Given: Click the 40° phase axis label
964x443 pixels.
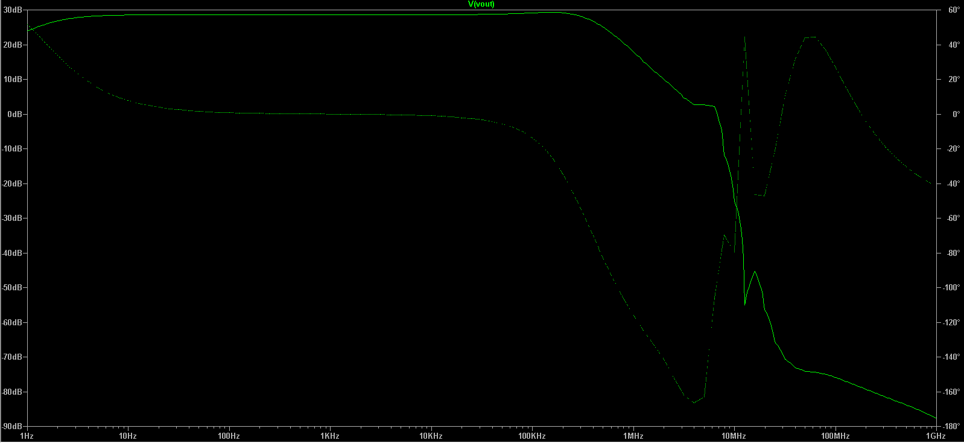Looking at the screenshot, I should [x=954, y=45].
